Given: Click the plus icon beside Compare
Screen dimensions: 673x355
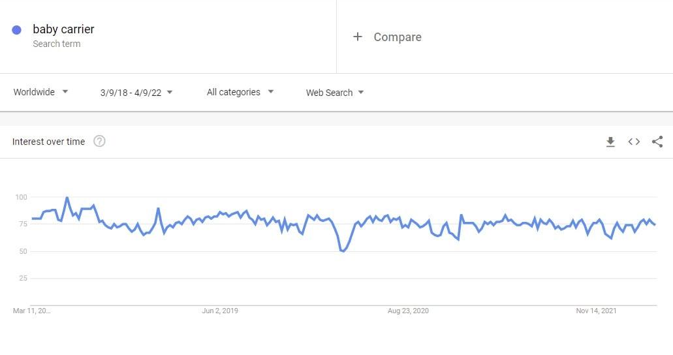Looking at the screenshot, I should pos(358,37).
